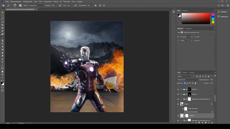Open the Окно menu
This screenshot has height=129, width=230.
(73, 1)
